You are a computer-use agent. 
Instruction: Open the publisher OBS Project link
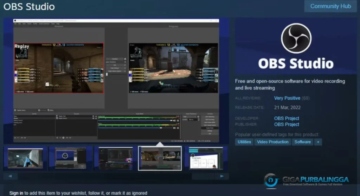pos(287,124)
